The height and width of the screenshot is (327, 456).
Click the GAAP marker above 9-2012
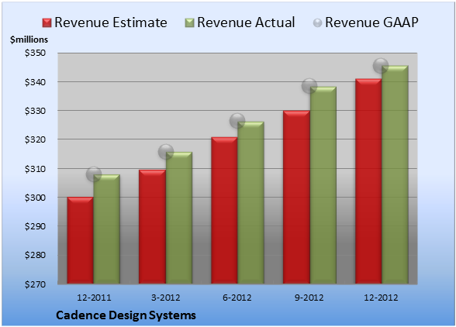click(x=309, y=86)
